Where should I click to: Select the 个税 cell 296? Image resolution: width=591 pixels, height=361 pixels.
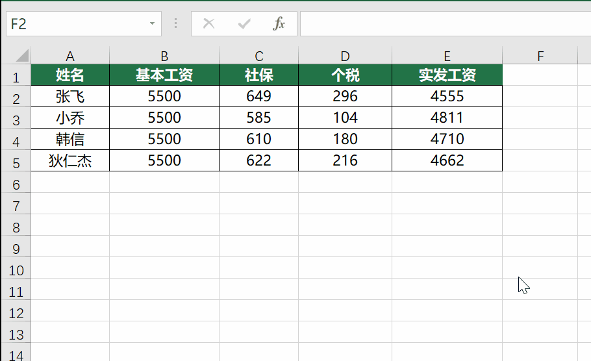(346, 97)
